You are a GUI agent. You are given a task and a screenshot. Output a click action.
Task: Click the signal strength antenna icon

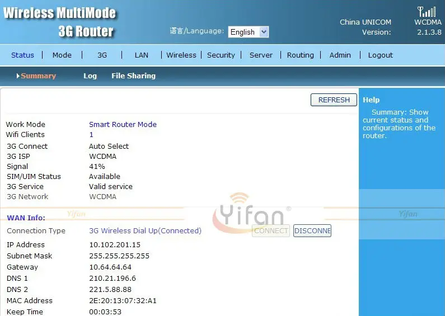pos(427,12)
